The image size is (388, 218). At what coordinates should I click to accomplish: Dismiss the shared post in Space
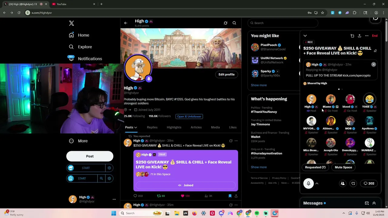point(373,64)
